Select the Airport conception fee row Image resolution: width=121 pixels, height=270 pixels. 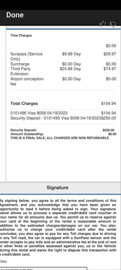[63, 81]
